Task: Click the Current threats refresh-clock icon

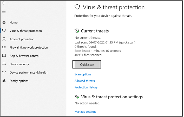Action: 77,31
